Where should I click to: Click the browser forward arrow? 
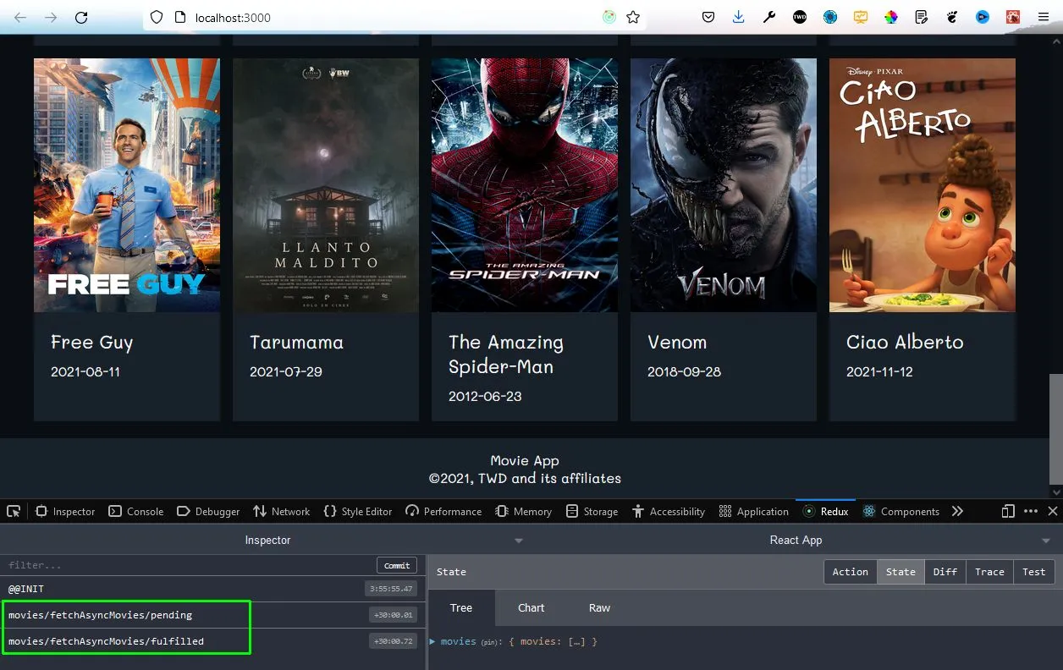[51, 17]
